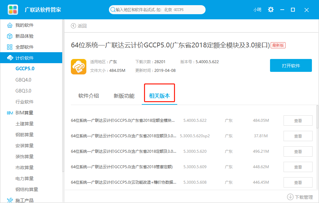Select 行业软件 in the sidebar
This screenshot has height=203, width=319.
[24, 102]
